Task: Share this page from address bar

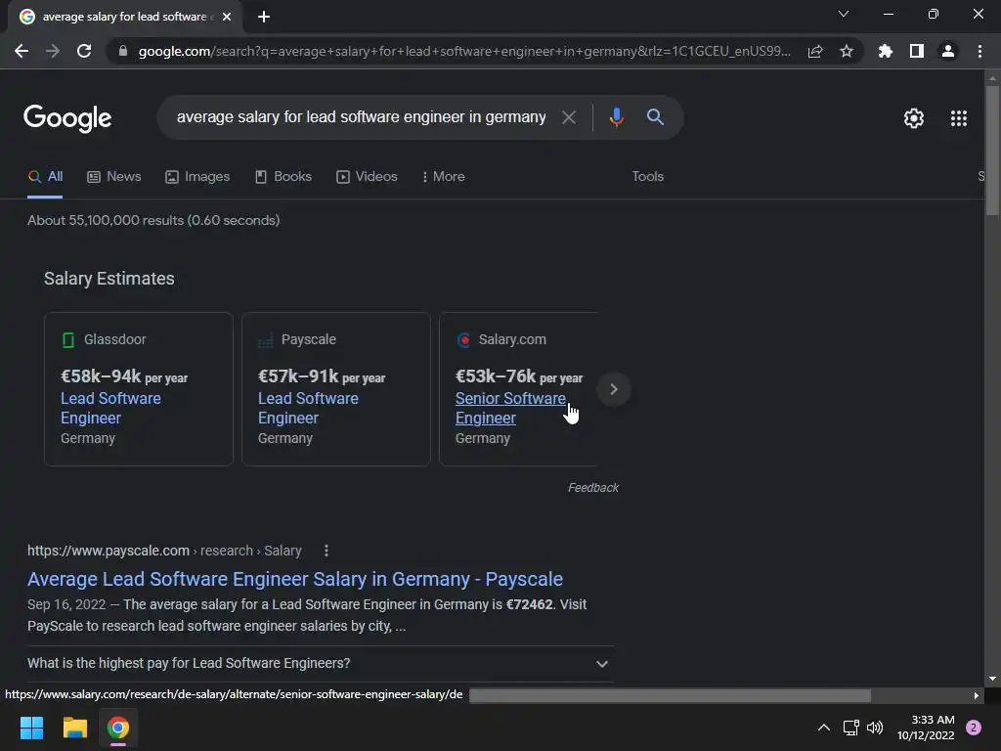Action: [x=815, y=51]
